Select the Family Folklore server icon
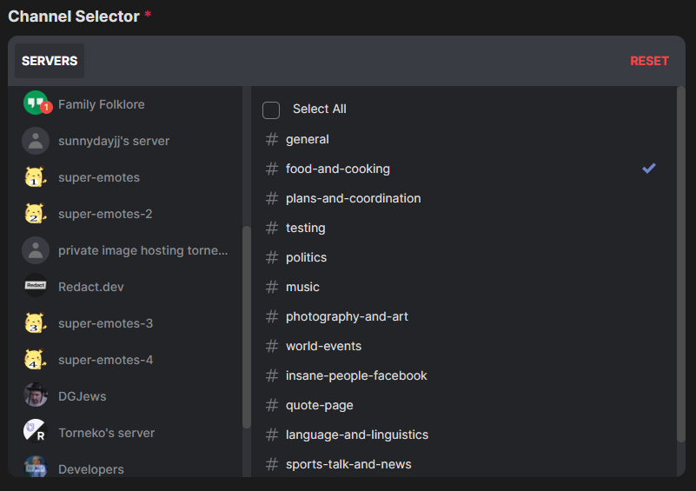This screenshot has height=491, width=696. click(36, 103)
